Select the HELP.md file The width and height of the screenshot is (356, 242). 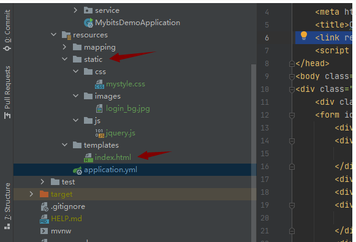(x=66, y=219)
